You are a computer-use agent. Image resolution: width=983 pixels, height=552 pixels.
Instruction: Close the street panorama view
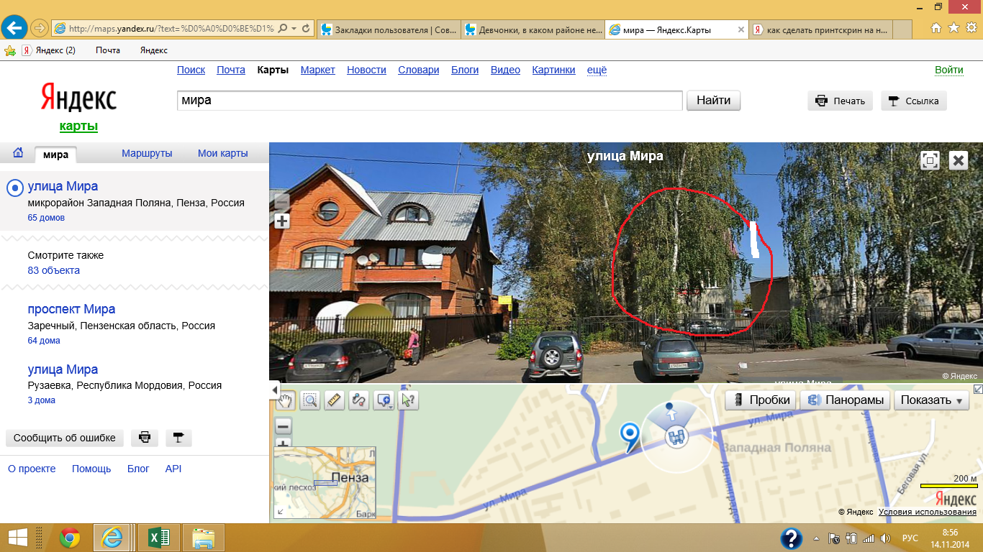coord(959,160)
